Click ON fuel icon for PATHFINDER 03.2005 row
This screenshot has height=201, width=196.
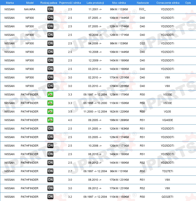(x=50, y=137)
